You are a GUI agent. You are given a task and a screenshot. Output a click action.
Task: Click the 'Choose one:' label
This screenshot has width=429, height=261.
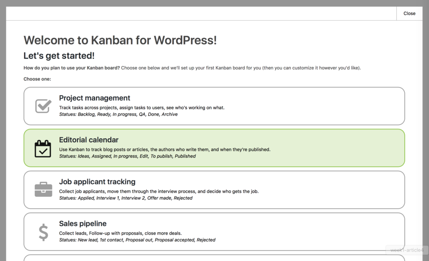(37, 79)
